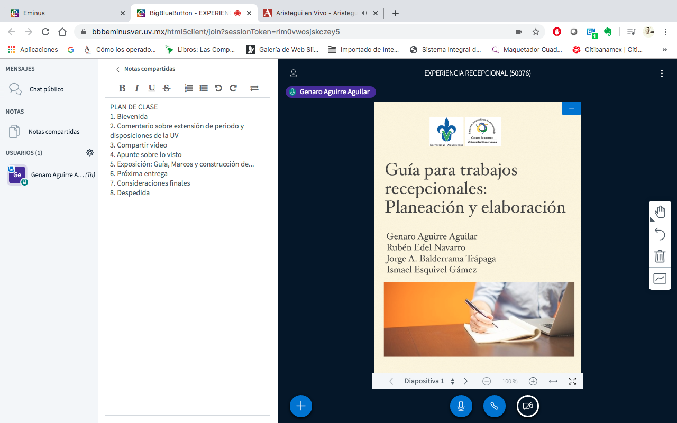Toggle webcam sharing button
This screenshot has height=423, width=677.
click(x=527, y=406)
